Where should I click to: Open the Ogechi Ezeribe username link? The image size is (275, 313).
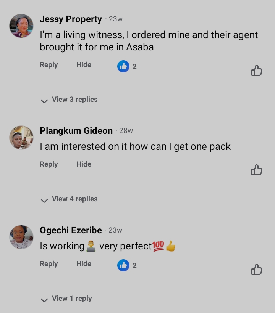(71, 230)
